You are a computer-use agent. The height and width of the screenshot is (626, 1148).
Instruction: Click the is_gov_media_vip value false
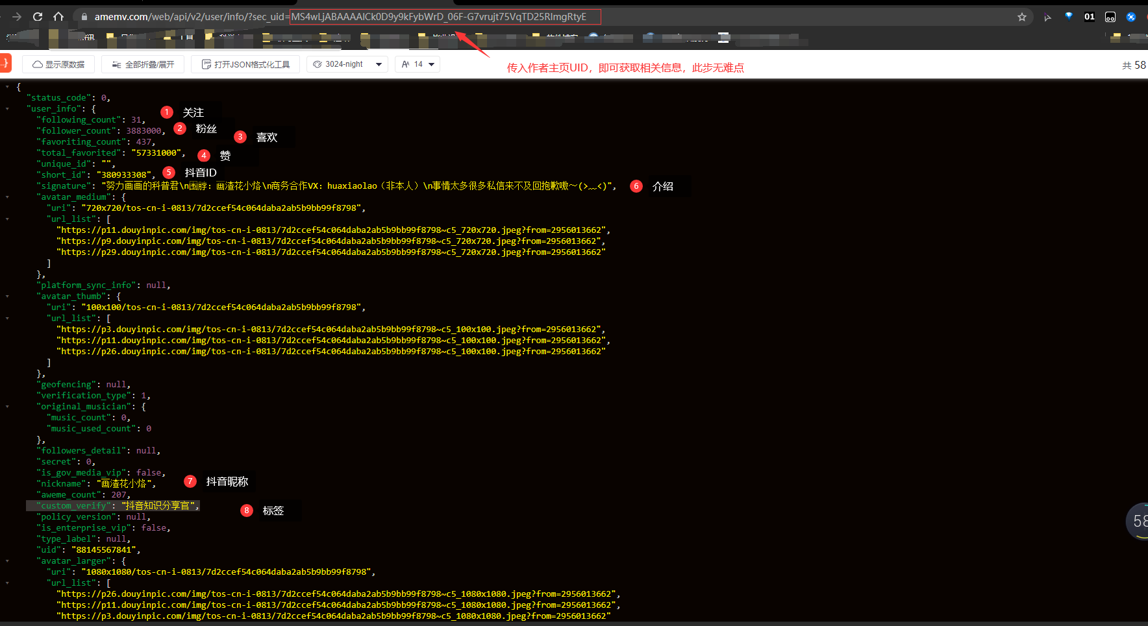[149, 472]
